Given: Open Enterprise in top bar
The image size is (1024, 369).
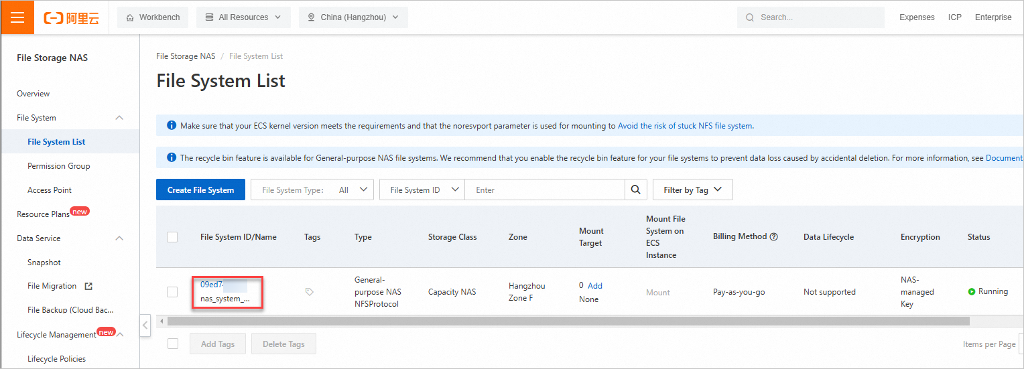Looking at the screenshot, I should [993, 17].
